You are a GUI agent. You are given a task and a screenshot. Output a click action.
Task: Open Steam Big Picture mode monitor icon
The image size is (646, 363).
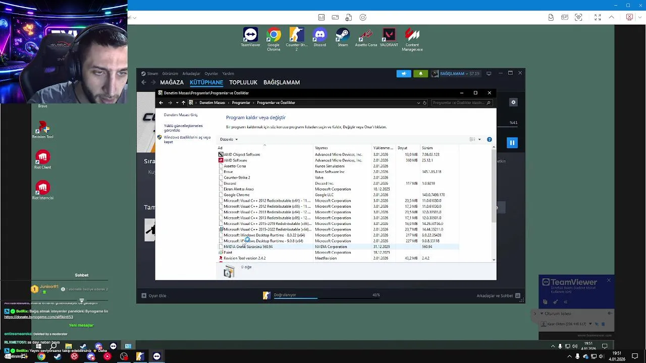[489, 74]
